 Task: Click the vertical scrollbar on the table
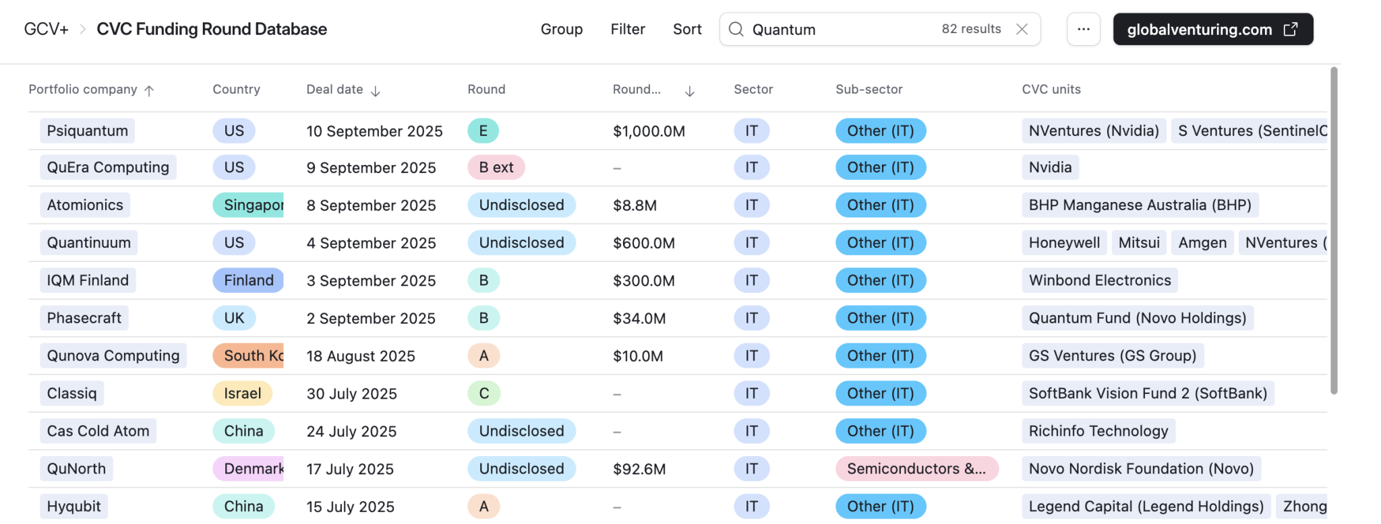click(x=1333, y=229)
